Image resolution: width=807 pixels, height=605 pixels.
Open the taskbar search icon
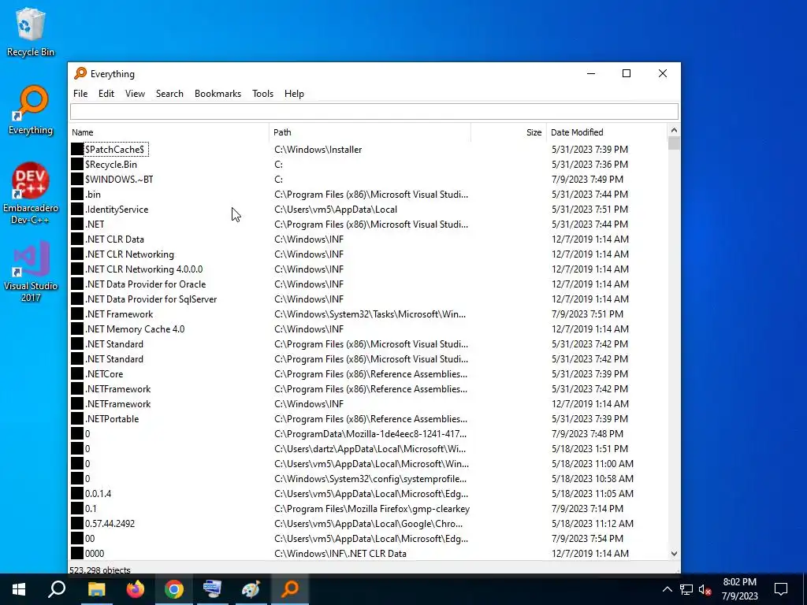57,589
